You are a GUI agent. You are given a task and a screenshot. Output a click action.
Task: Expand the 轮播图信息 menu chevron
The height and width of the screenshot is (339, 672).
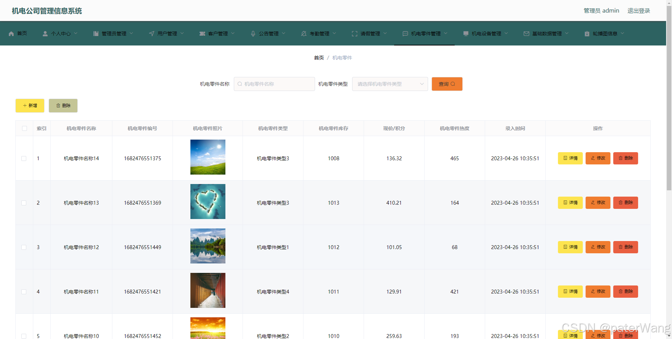tap(622, 34)
